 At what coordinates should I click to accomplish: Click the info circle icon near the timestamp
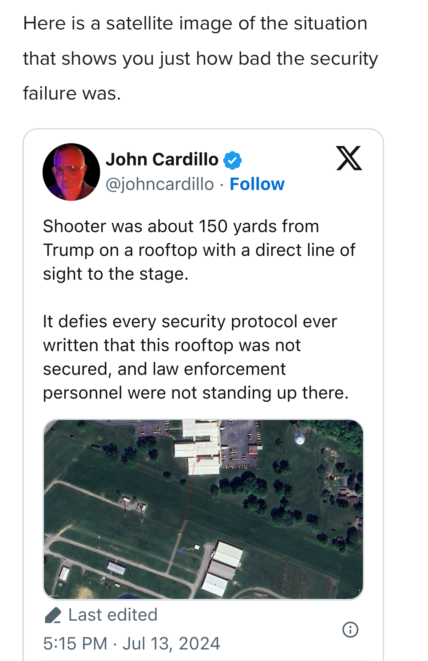point(350,629)
